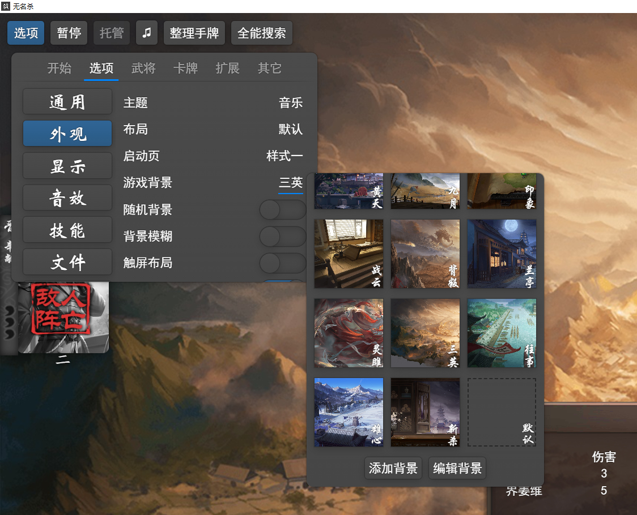This screenshot has width=637, height=515.
Task: Pick the 三英 background thumbnail
Action: coord(426,333)
